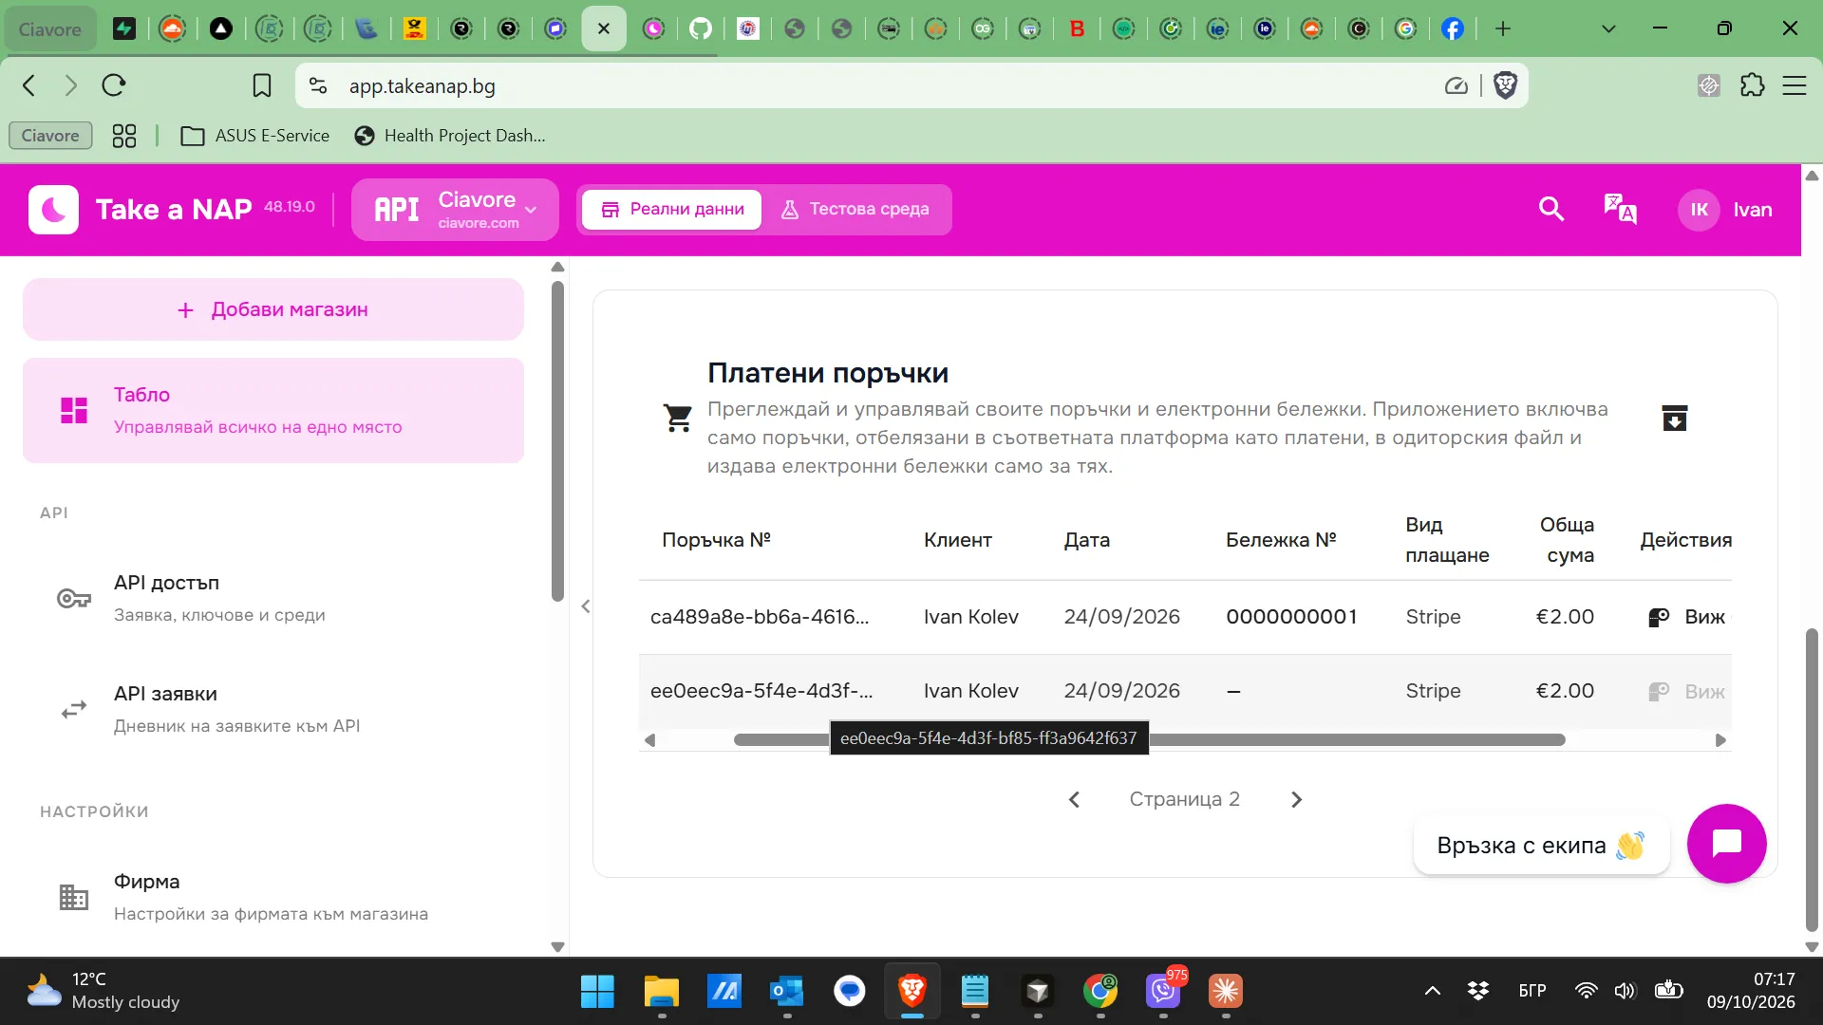Go to previous page of orders
The width and height of the screenshot is (1823, 1025).
click(1074, 799)
